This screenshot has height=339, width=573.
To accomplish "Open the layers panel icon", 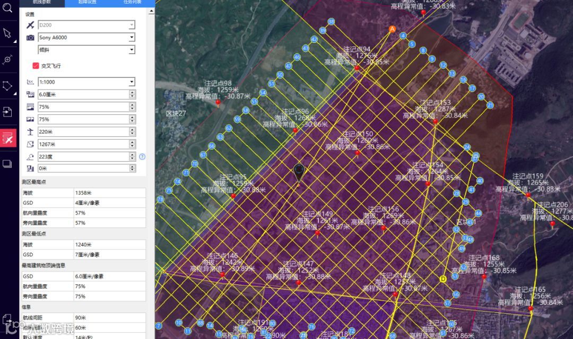I will coord(7,164).
